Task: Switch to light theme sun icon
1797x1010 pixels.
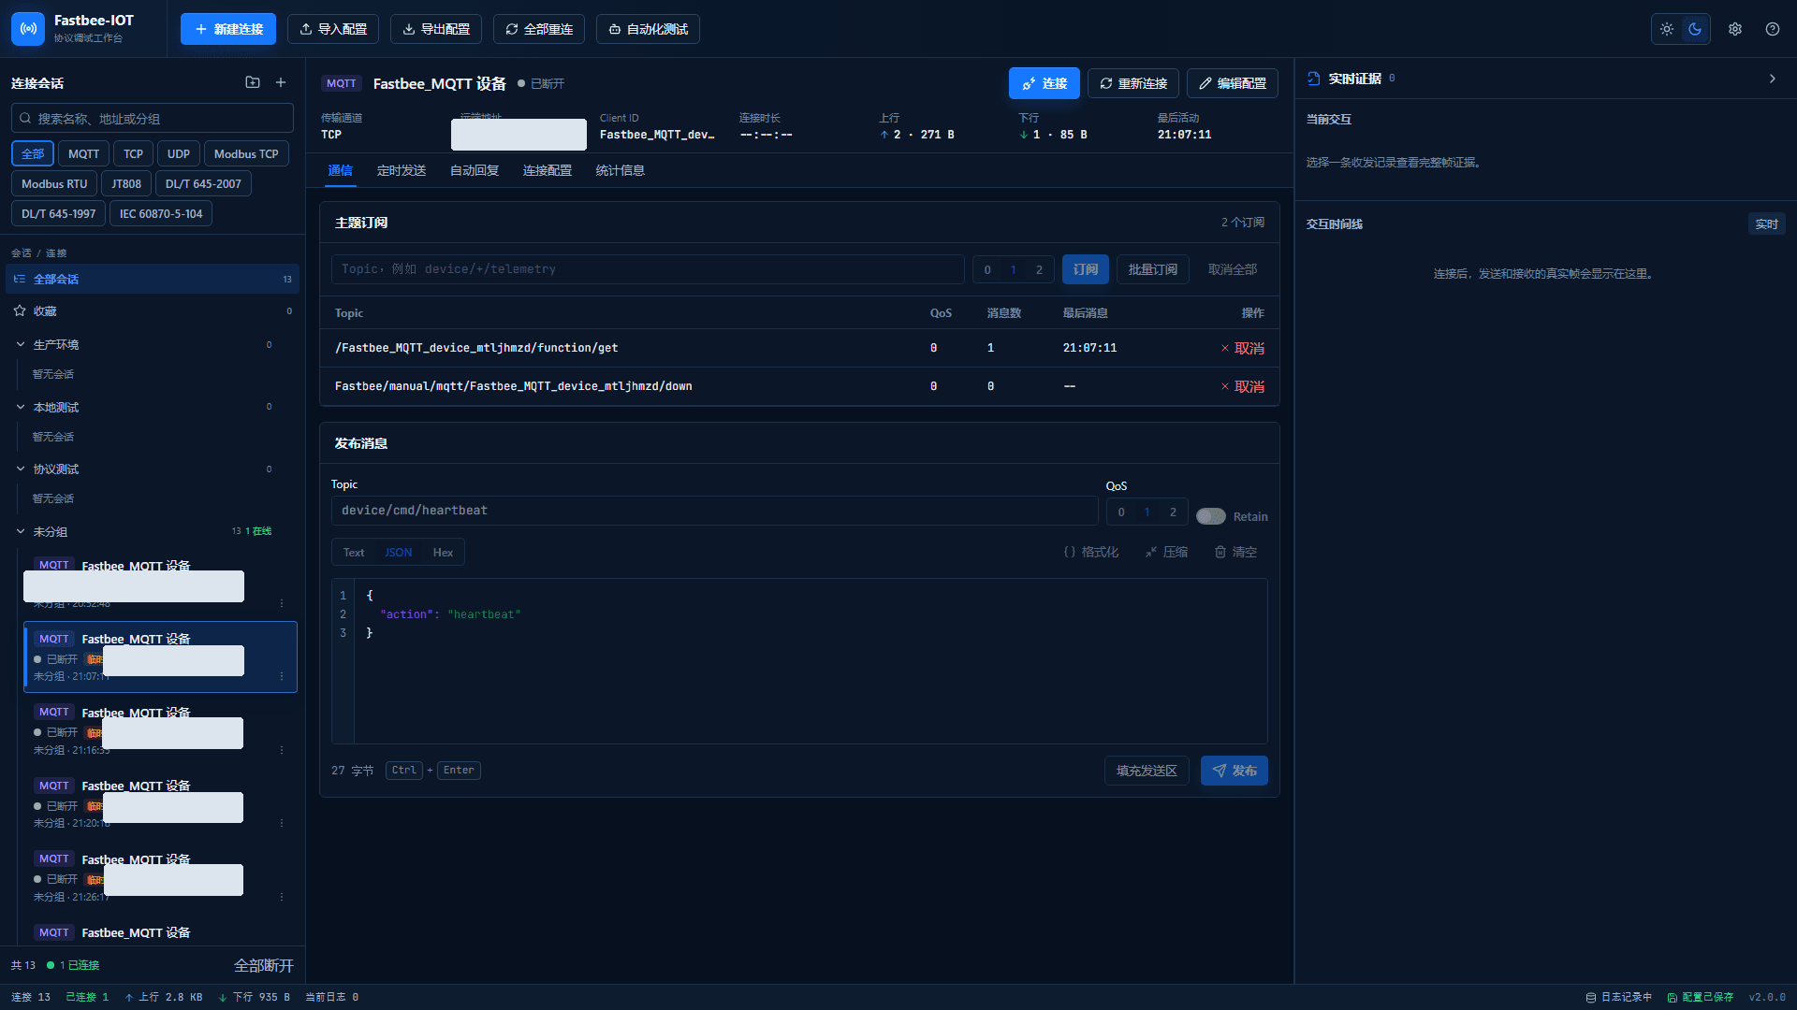Action: click(1667, 29)
